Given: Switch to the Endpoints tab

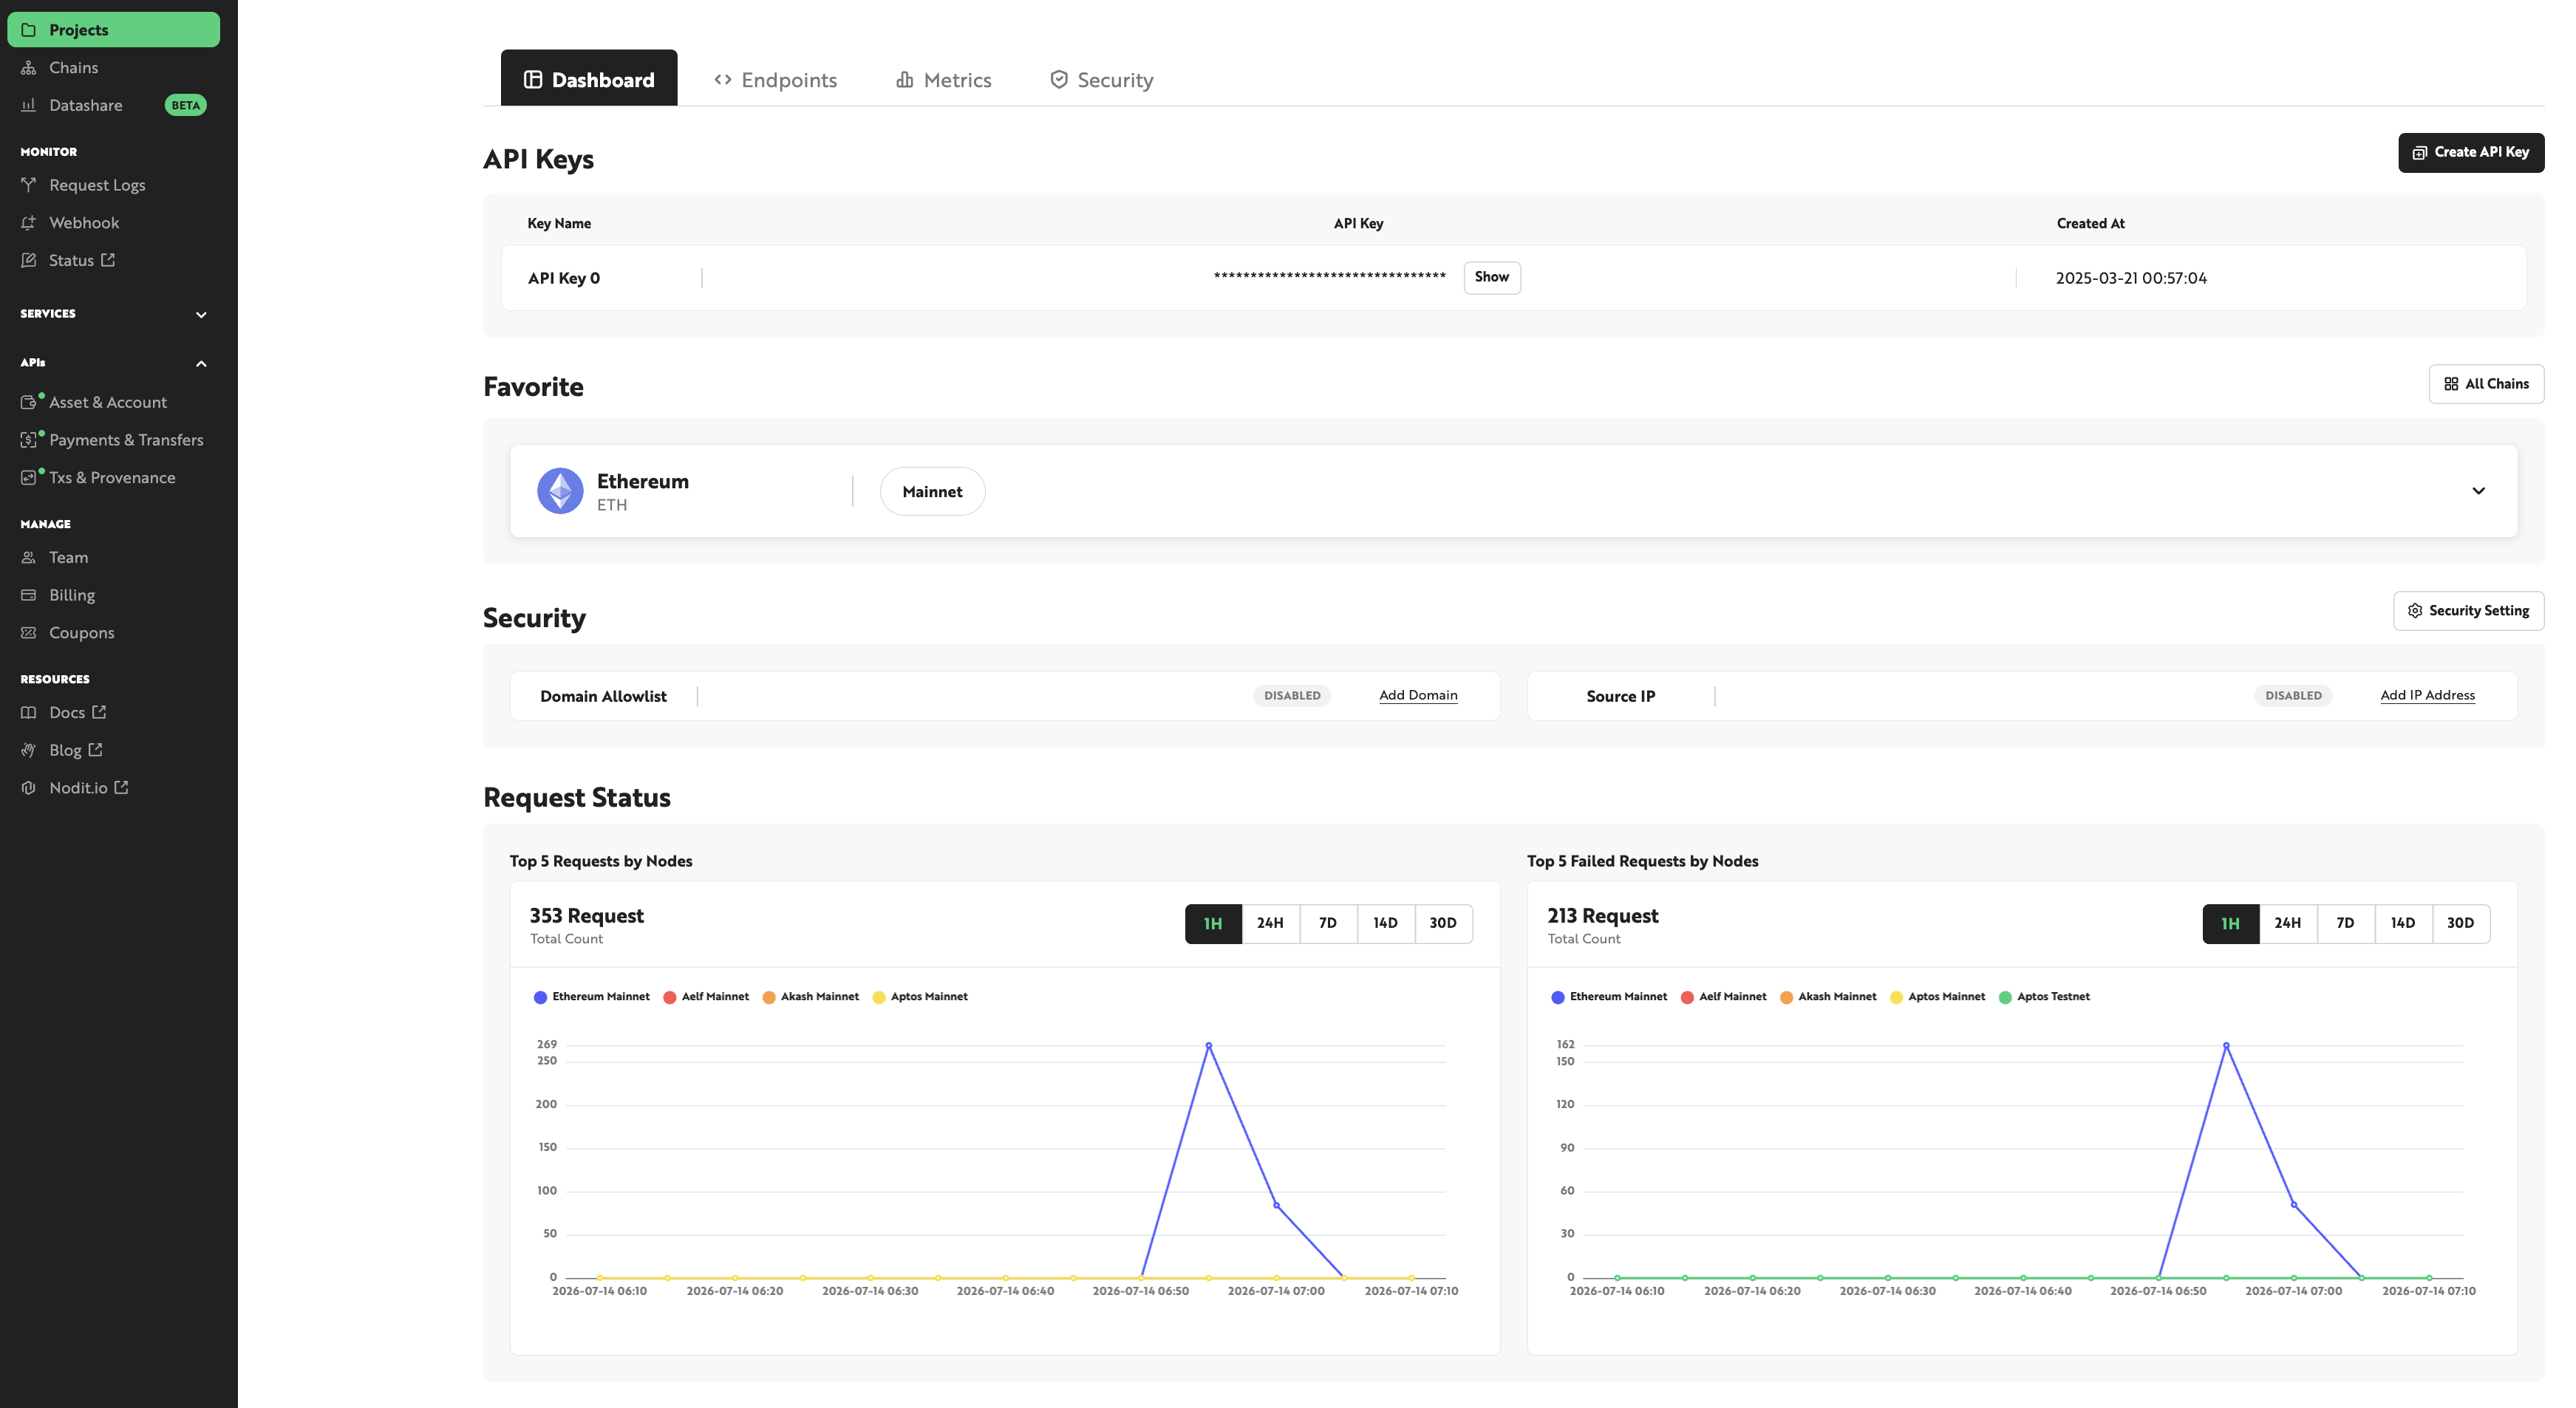Looking at the screenshot, I should point(776,79).
